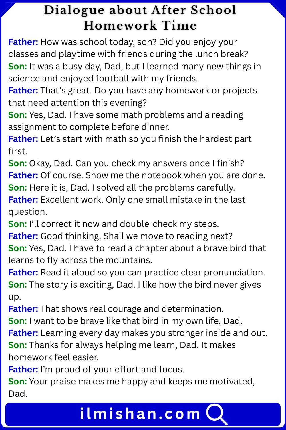286x430 pixels.
Task: Select "Son:" label before "The story is exciting"
Action: (x=17, y=285)
